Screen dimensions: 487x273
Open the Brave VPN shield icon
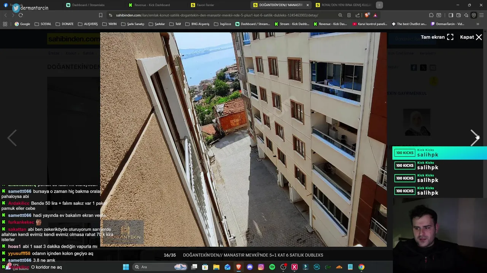(x=474, y=15)
